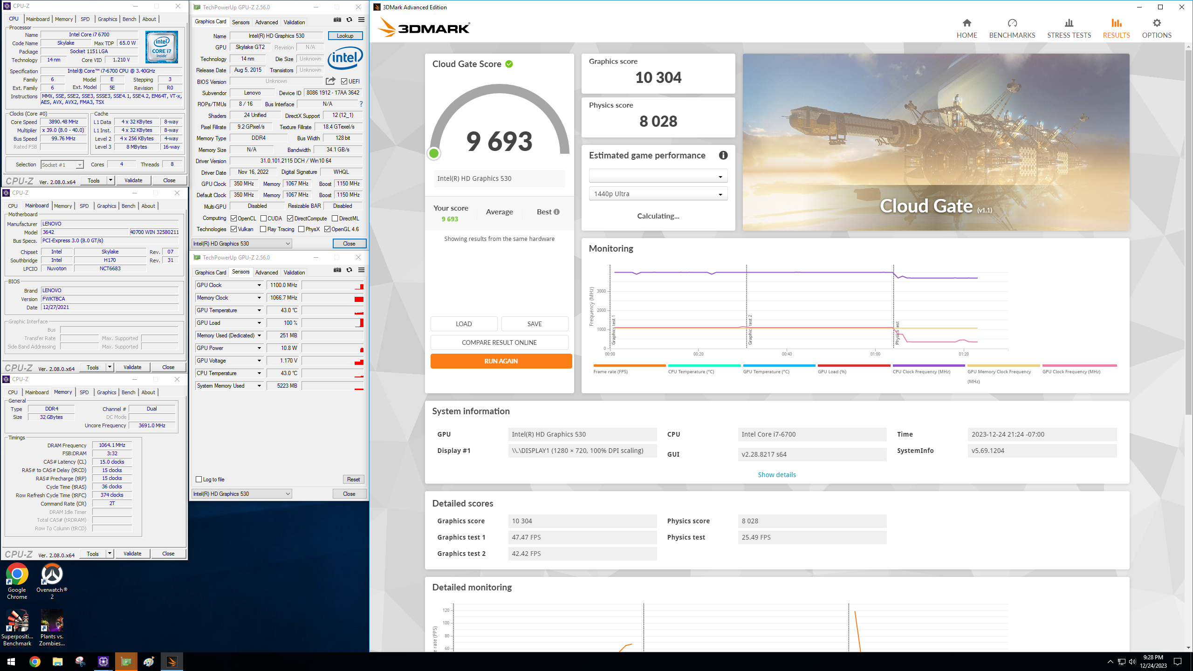Click camera icon in GPU-Z Sensors window
Viewport: 1193px width, 671px height.
[x=337, y=270]
